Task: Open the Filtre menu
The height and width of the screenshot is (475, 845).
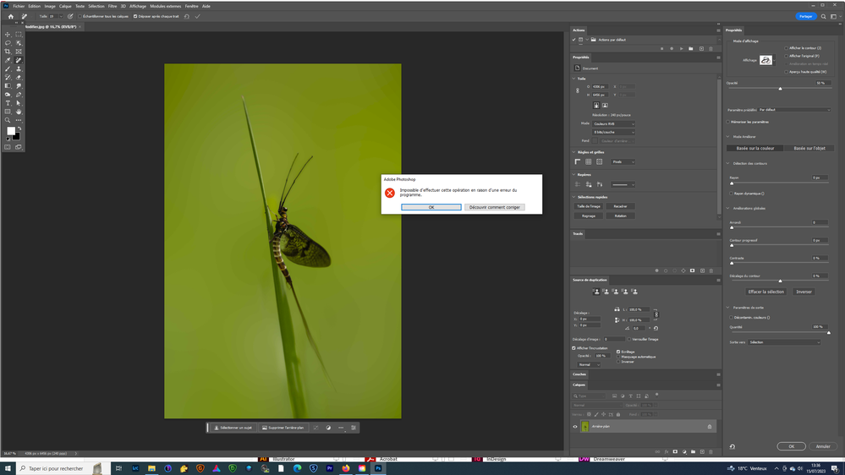Action: coord(112,6)
